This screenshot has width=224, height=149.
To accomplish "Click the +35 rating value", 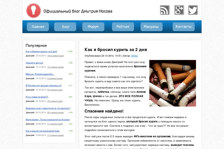I will (x=71, y=63).
